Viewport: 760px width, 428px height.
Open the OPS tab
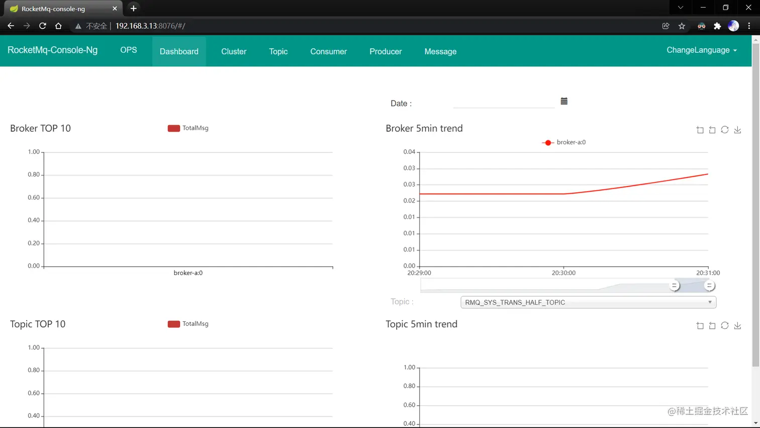click(x=129, y=50)
